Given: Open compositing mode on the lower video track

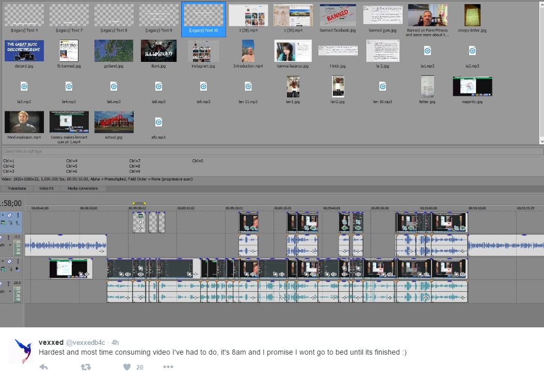Looking at the screenshot, I should [x=4, y=269].
